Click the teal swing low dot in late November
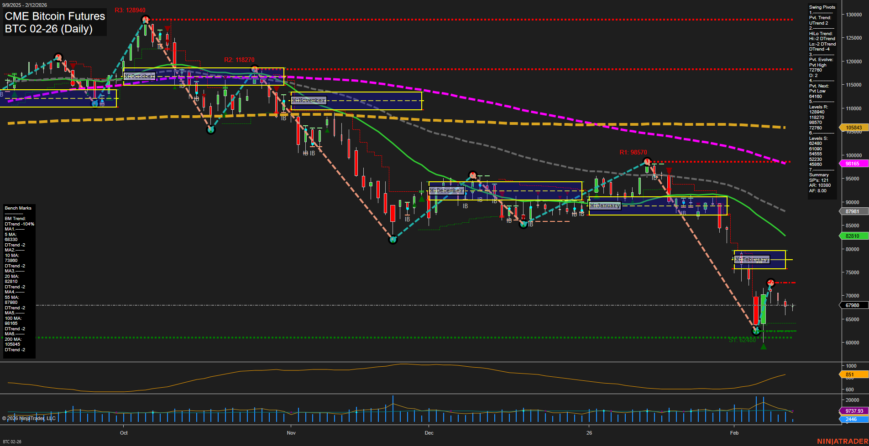 393,239
